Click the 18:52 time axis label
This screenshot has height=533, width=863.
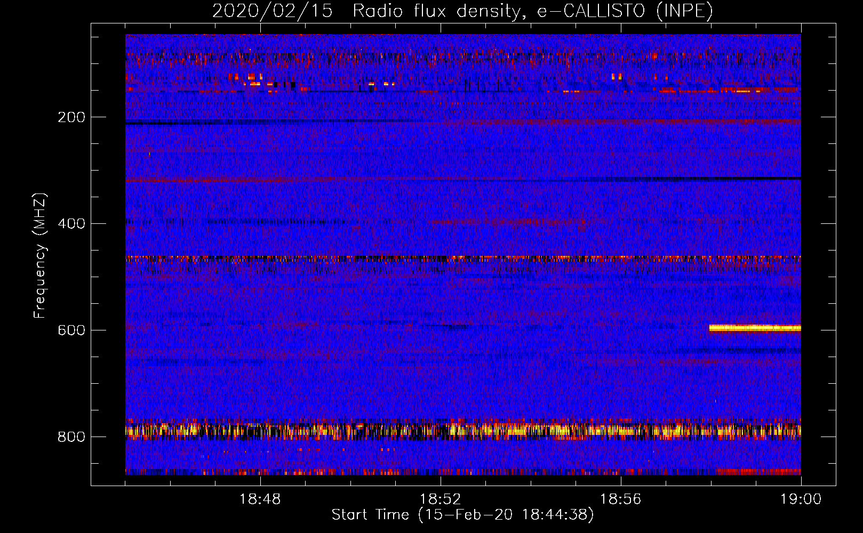[x=441, y=499]
